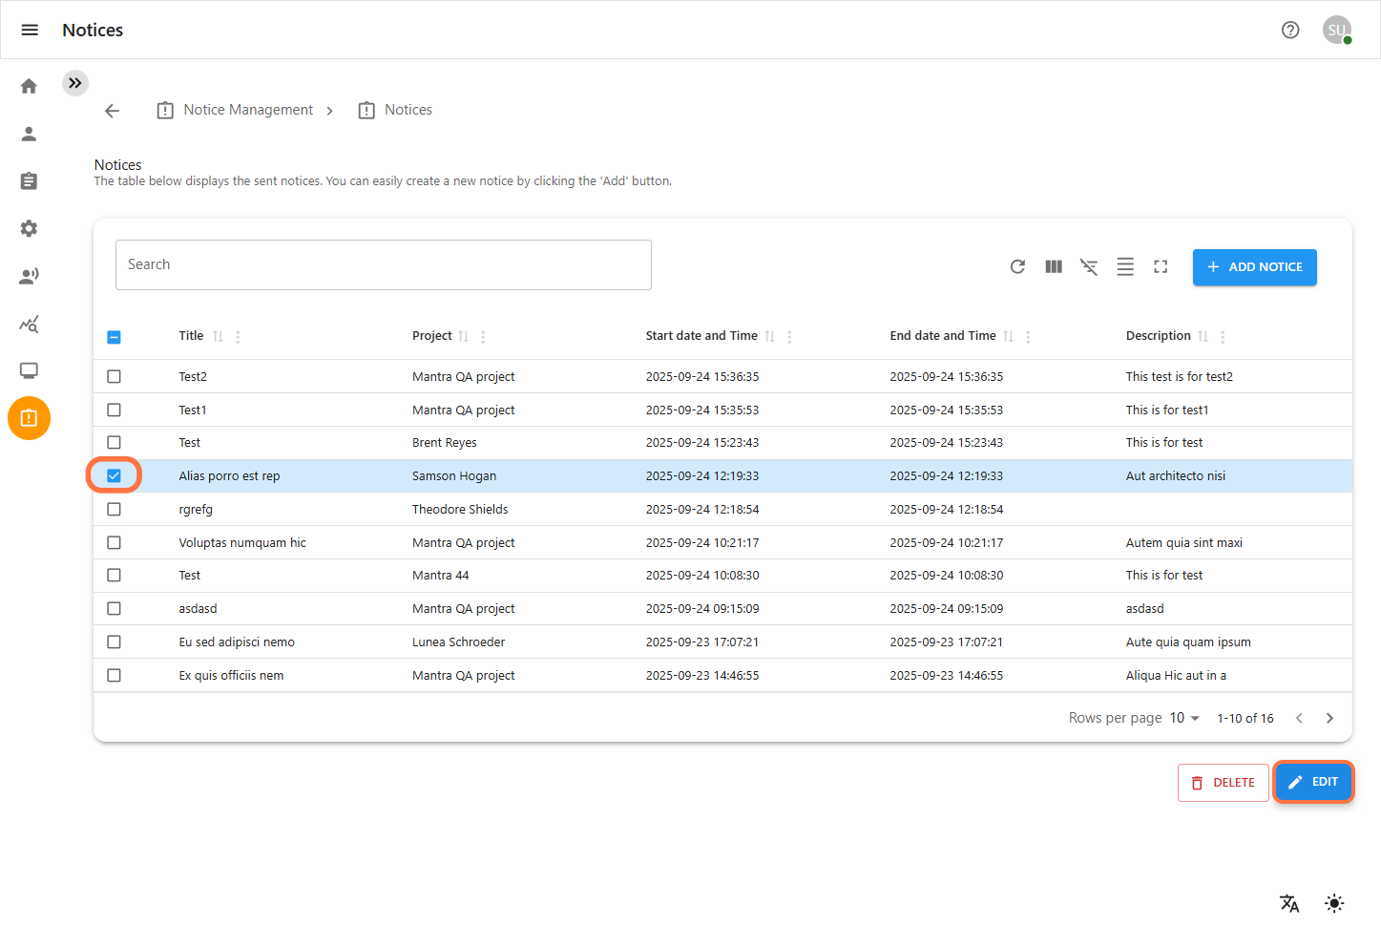
Task: Uncheck the Alias porro est rep row
Action: (115, 475)
